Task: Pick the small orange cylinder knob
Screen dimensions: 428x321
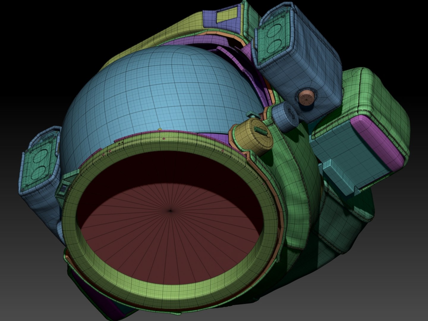Action: click(306, 98)
